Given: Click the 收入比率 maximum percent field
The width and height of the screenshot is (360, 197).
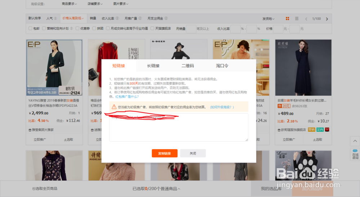Looking at the screenshot, I should tap(252, 29).
